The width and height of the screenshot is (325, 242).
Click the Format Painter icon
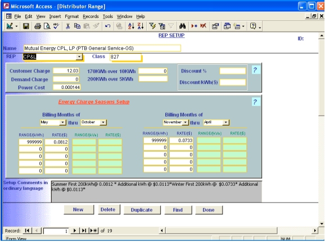[96, 26]
